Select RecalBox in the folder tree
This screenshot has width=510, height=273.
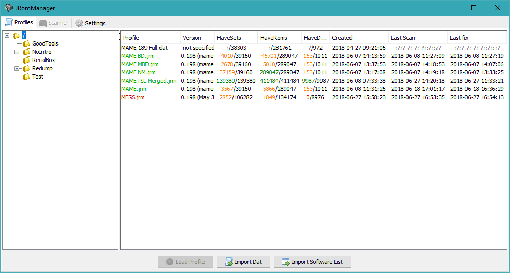[x=43, y=60]
